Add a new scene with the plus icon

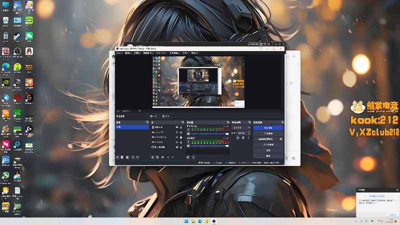tap(117, 157)
